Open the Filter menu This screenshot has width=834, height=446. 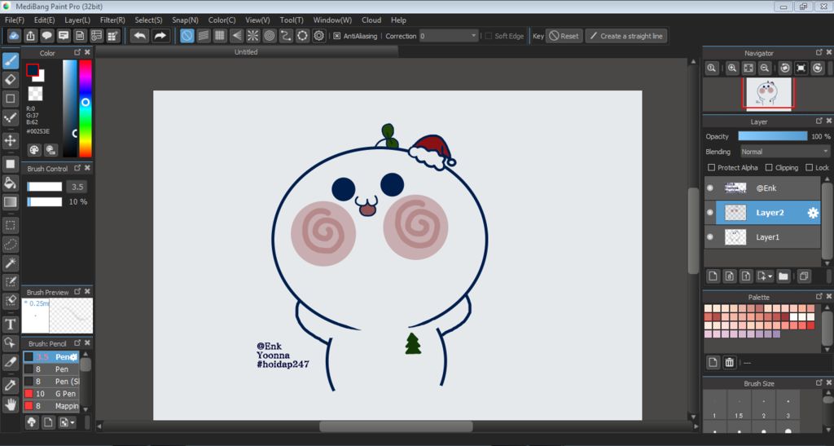click(x=112, y=20)
